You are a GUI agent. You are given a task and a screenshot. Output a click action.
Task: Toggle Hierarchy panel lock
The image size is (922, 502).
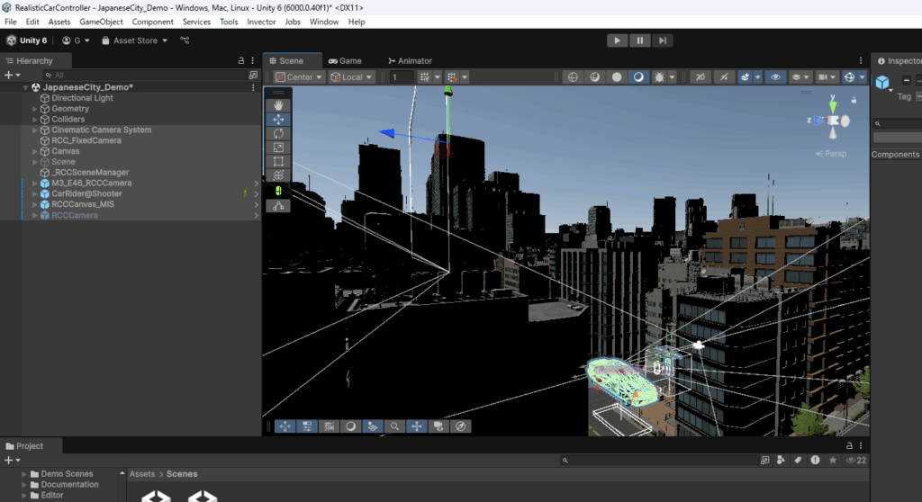(x=241, y=60)
